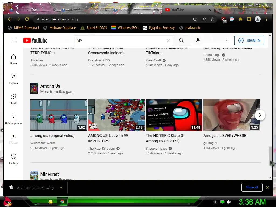Open History in sidebar

[13, 159]
